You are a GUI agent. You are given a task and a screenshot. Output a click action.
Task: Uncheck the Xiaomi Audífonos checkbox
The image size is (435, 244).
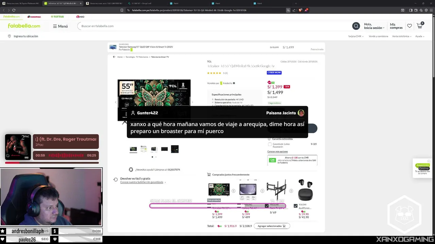click(295, 206)
